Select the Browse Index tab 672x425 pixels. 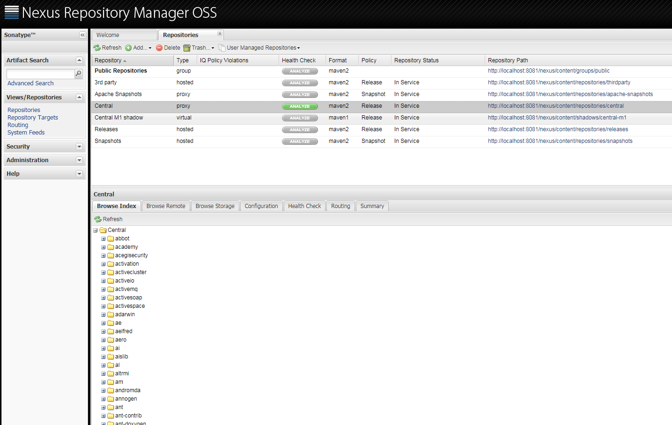(x=117, y=206)
